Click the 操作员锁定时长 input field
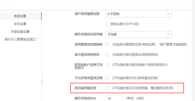Image resolution: width=195 pixels, height=101 pixels. (114, 98)
